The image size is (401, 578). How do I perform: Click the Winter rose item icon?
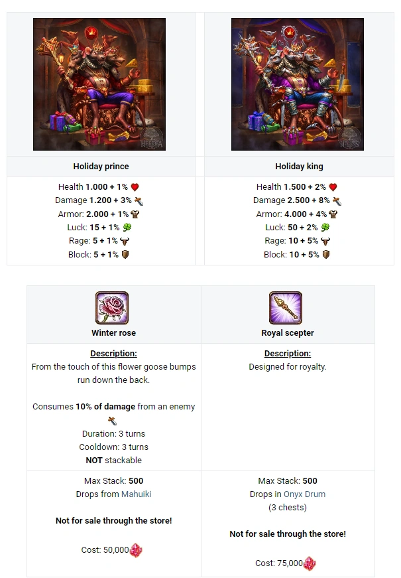coord(112,308)
